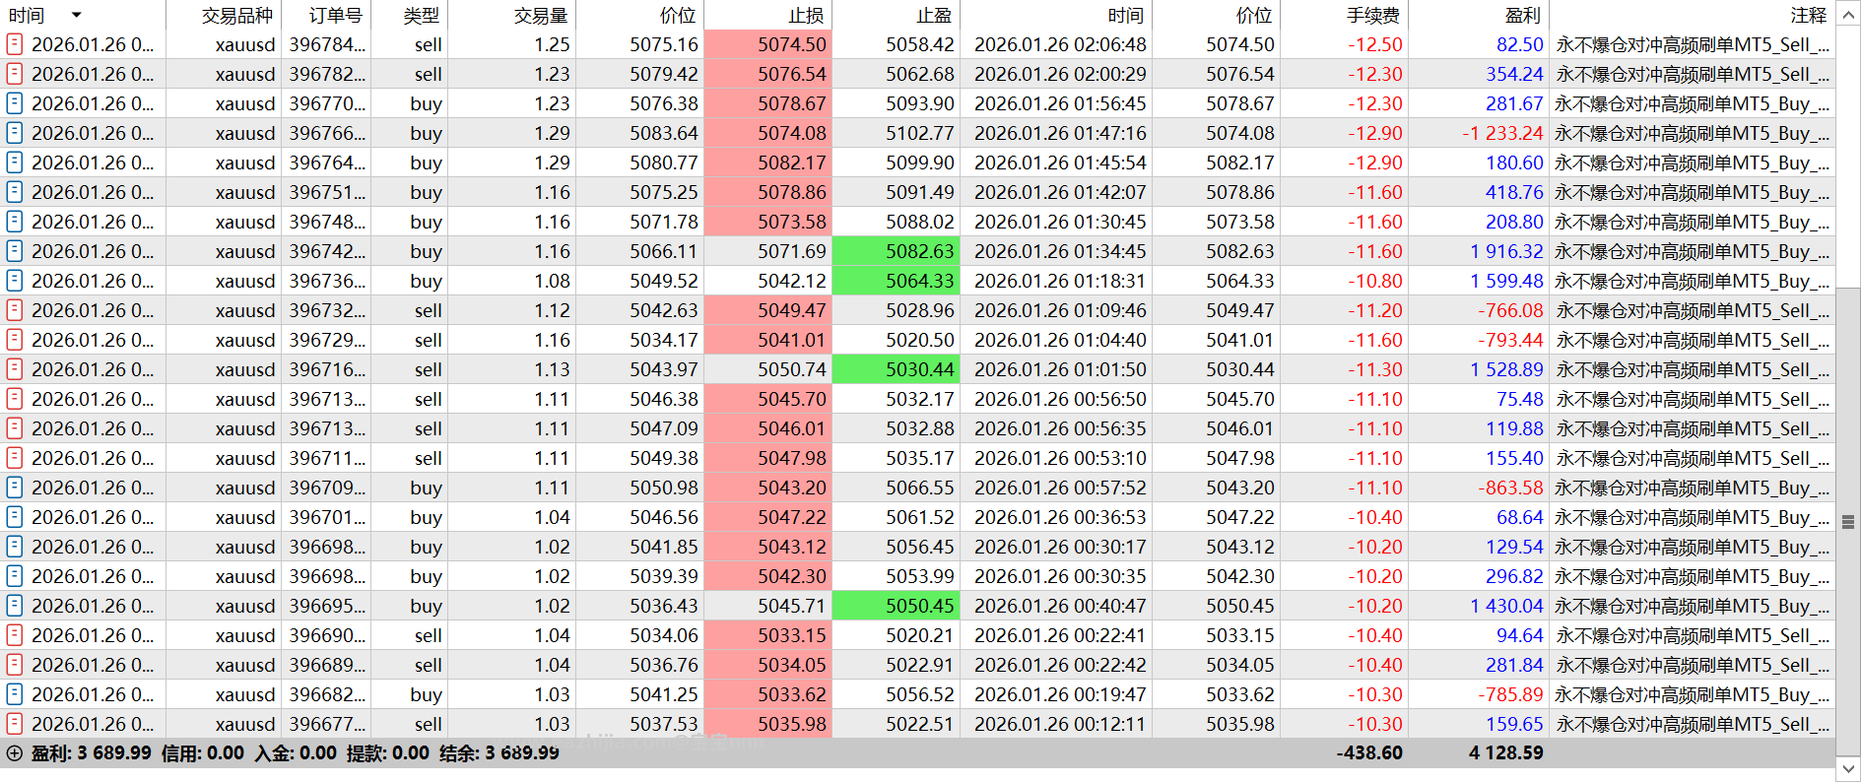The height and width of the screenshot is (782, 1861).
Task: Click the buy icon of the row priced 5041.85
Action: tap(15, 547)
